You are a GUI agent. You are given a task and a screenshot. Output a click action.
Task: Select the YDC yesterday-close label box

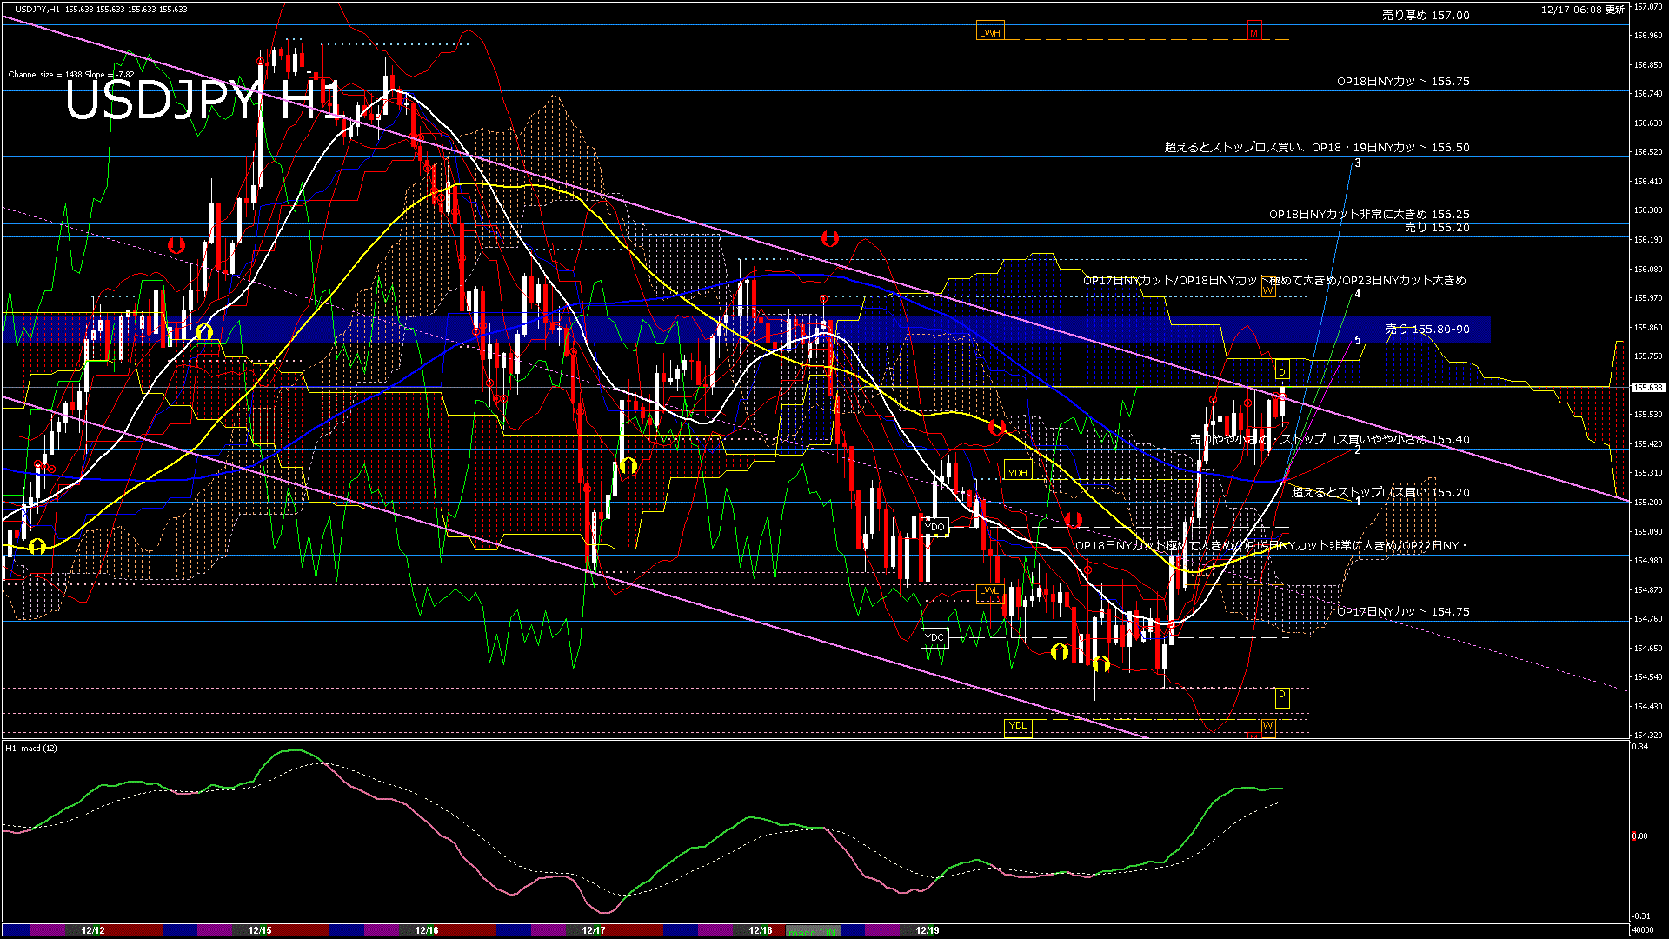tap(934, 637)
